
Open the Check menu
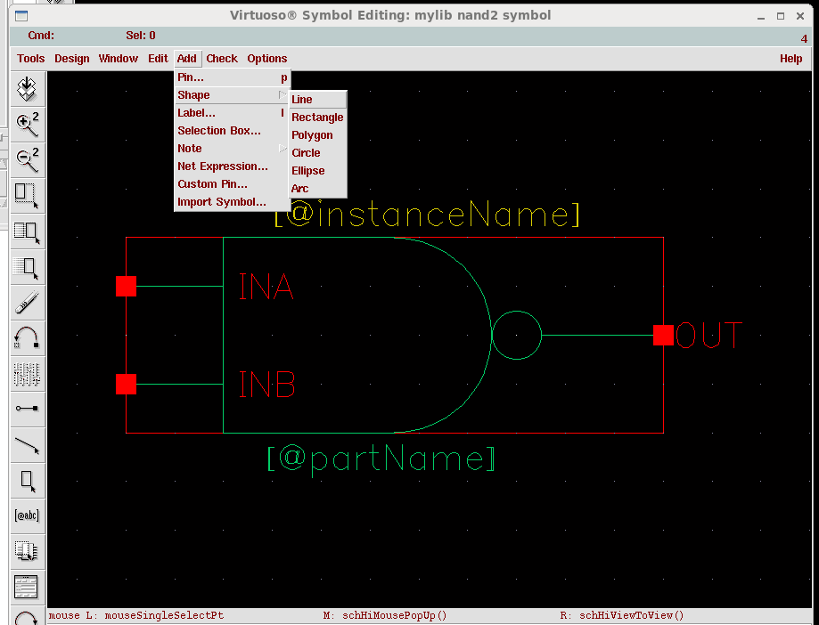point(221,58)
